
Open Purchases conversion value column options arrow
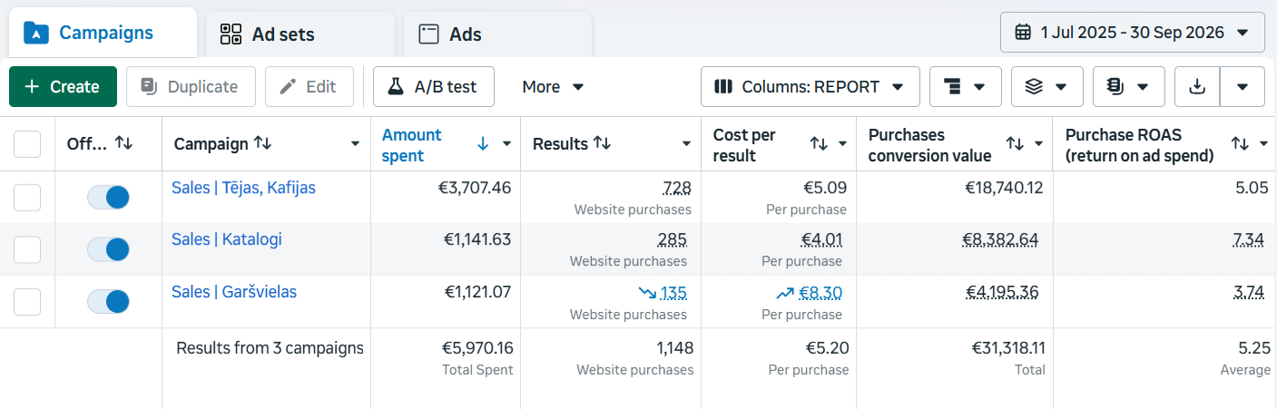(1038, 144)
